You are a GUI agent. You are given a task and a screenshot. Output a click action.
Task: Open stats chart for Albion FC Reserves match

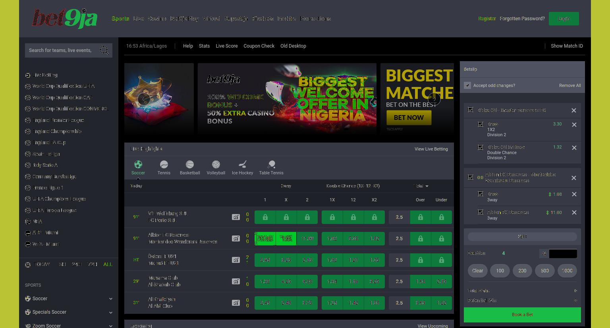pyautogui.click(x=236, y=239)
